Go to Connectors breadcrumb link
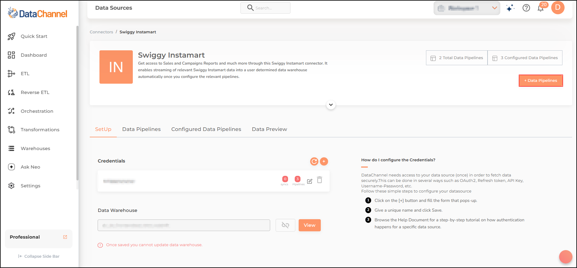Screen dimensions: 577x268 [101, 32]
